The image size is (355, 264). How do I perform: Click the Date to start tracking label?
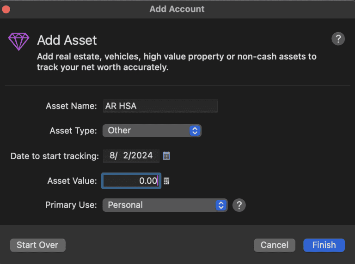click(55, 156)
